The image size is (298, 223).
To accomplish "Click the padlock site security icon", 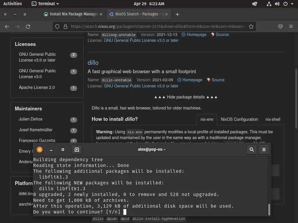I will [65, 26].
